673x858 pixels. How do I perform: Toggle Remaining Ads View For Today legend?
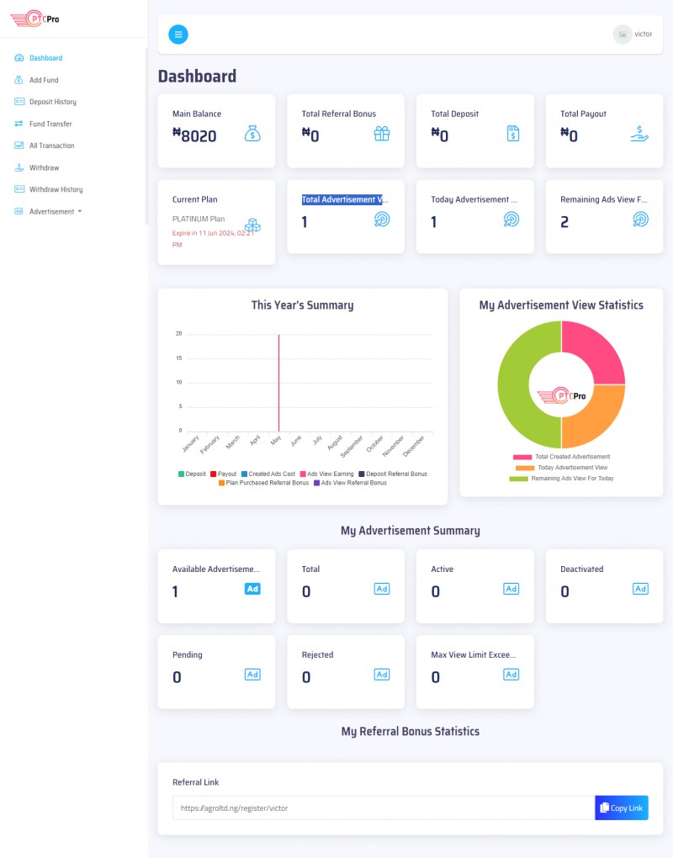click(x=561, y=479)
